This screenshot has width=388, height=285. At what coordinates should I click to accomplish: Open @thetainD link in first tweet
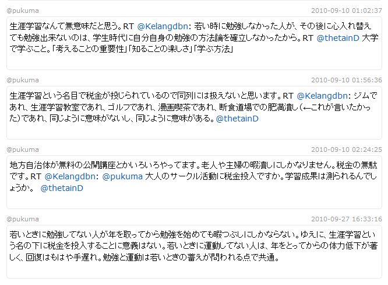point(338,38)
